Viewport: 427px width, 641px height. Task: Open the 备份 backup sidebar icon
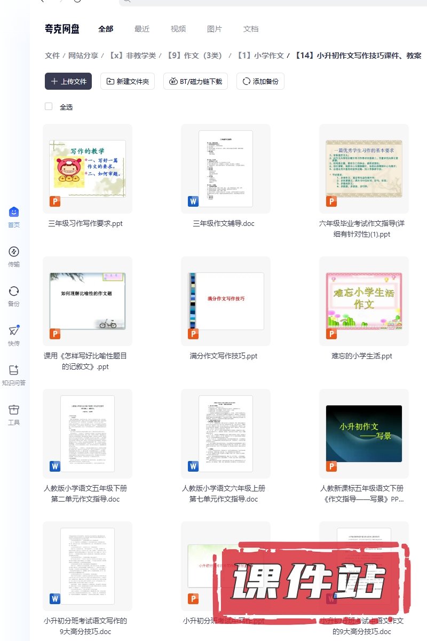click(x=14, y=292)
